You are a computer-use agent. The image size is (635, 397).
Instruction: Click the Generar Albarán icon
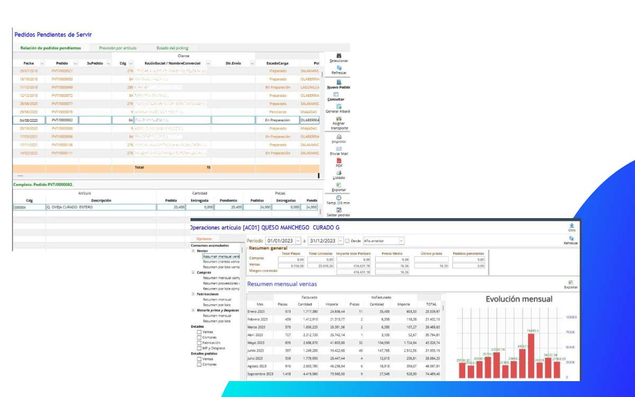tap(339, 106)
